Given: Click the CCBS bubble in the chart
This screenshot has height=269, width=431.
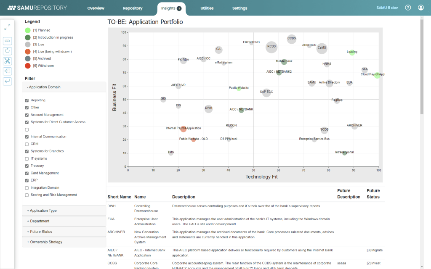Looking at the screenshot, I should [x=292, y=39].
